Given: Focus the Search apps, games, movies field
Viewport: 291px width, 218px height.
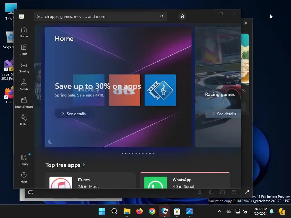Looking at the screenshot, I should coord(101,16).
